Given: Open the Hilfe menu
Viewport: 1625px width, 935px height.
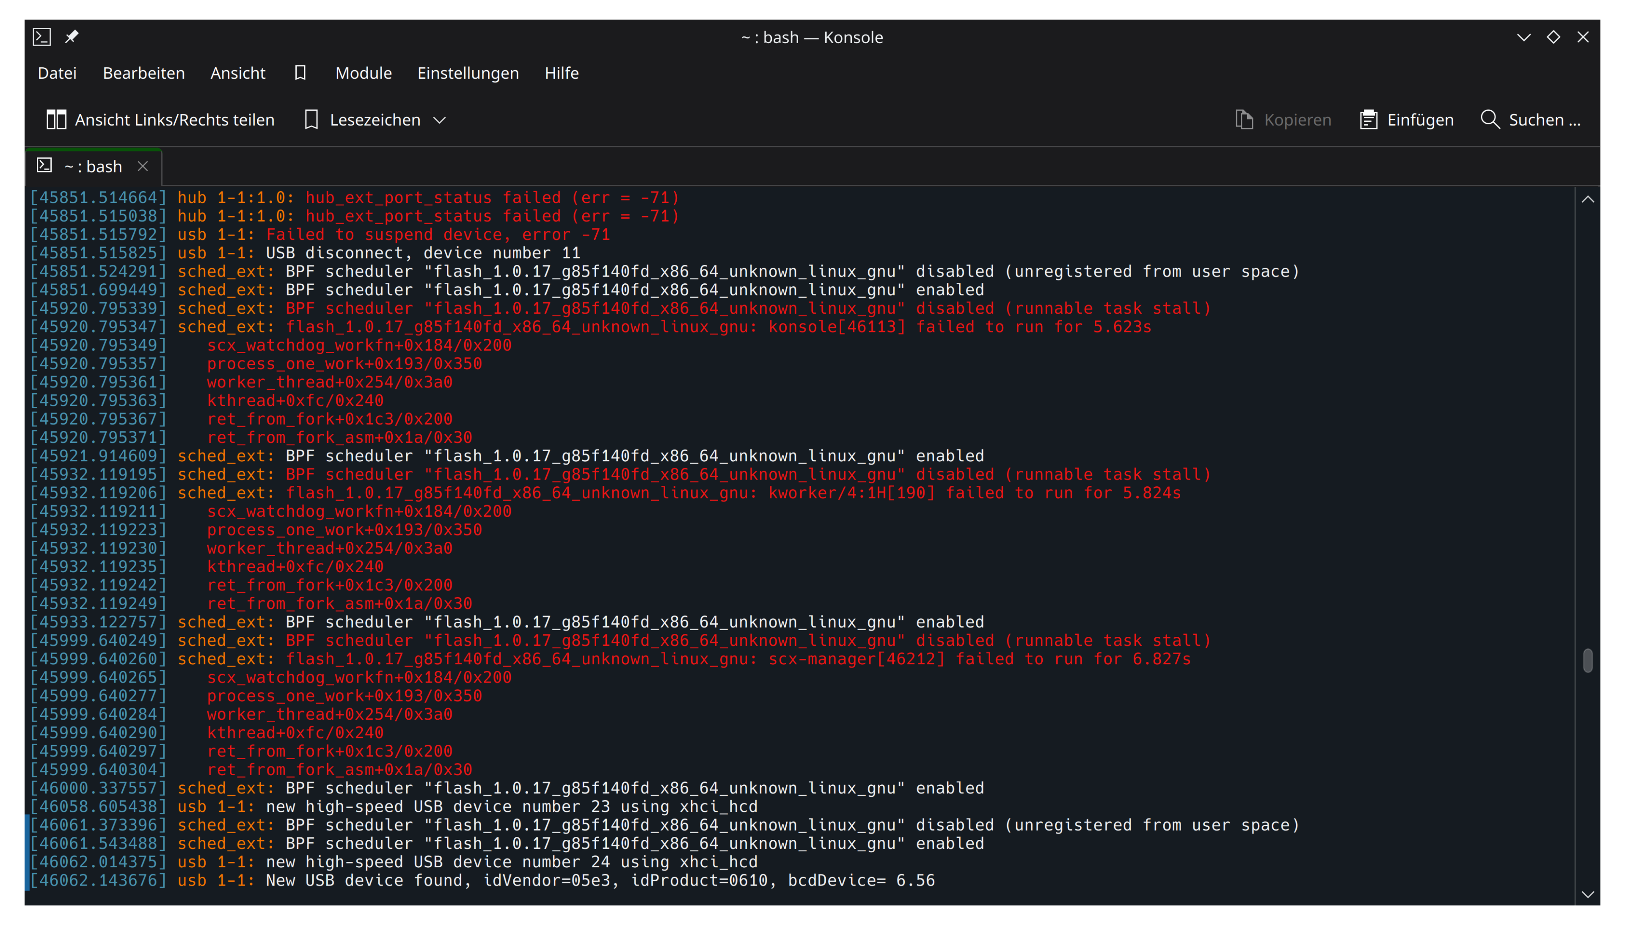Looking at the screenshot, I should [x=561, y=73].
